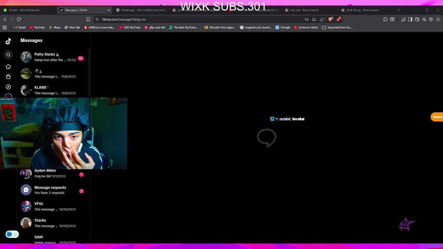Click the browser back arrow

pos(5,19)
